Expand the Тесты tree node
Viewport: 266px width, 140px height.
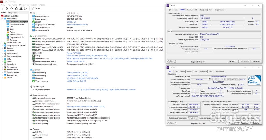coord(2,78)
